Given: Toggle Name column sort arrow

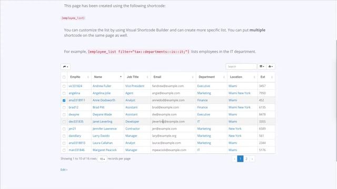Looking at the screenshot, I should [x=121, y=77].
